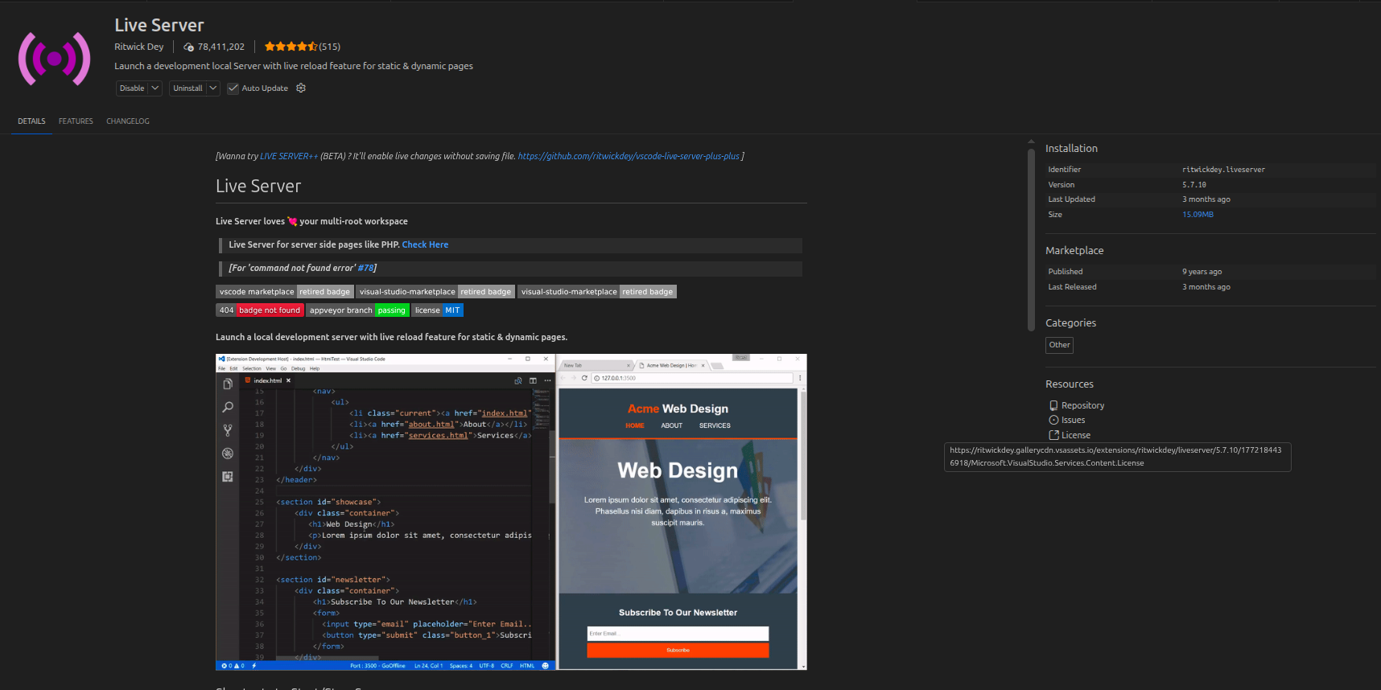Click the version number 5.7.10
The width and height of the screenshot is (1381, 690).
coord(1194,185)
